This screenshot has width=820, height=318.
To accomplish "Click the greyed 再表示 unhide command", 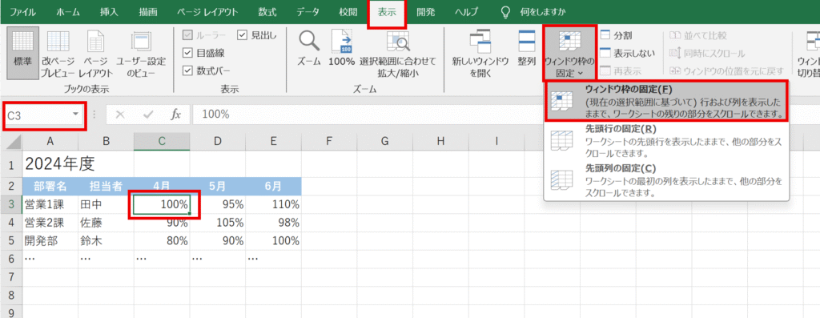I will pos(621,71).
